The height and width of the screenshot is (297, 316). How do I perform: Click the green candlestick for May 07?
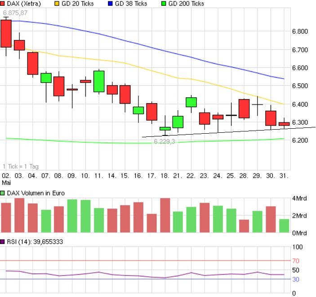coord(46,78)
